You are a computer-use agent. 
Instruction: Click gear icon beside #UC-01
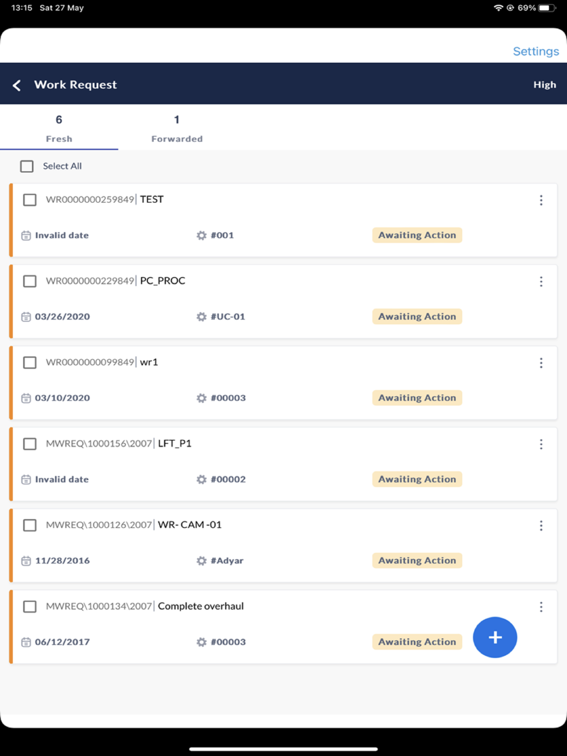click(x=201, y=317)
